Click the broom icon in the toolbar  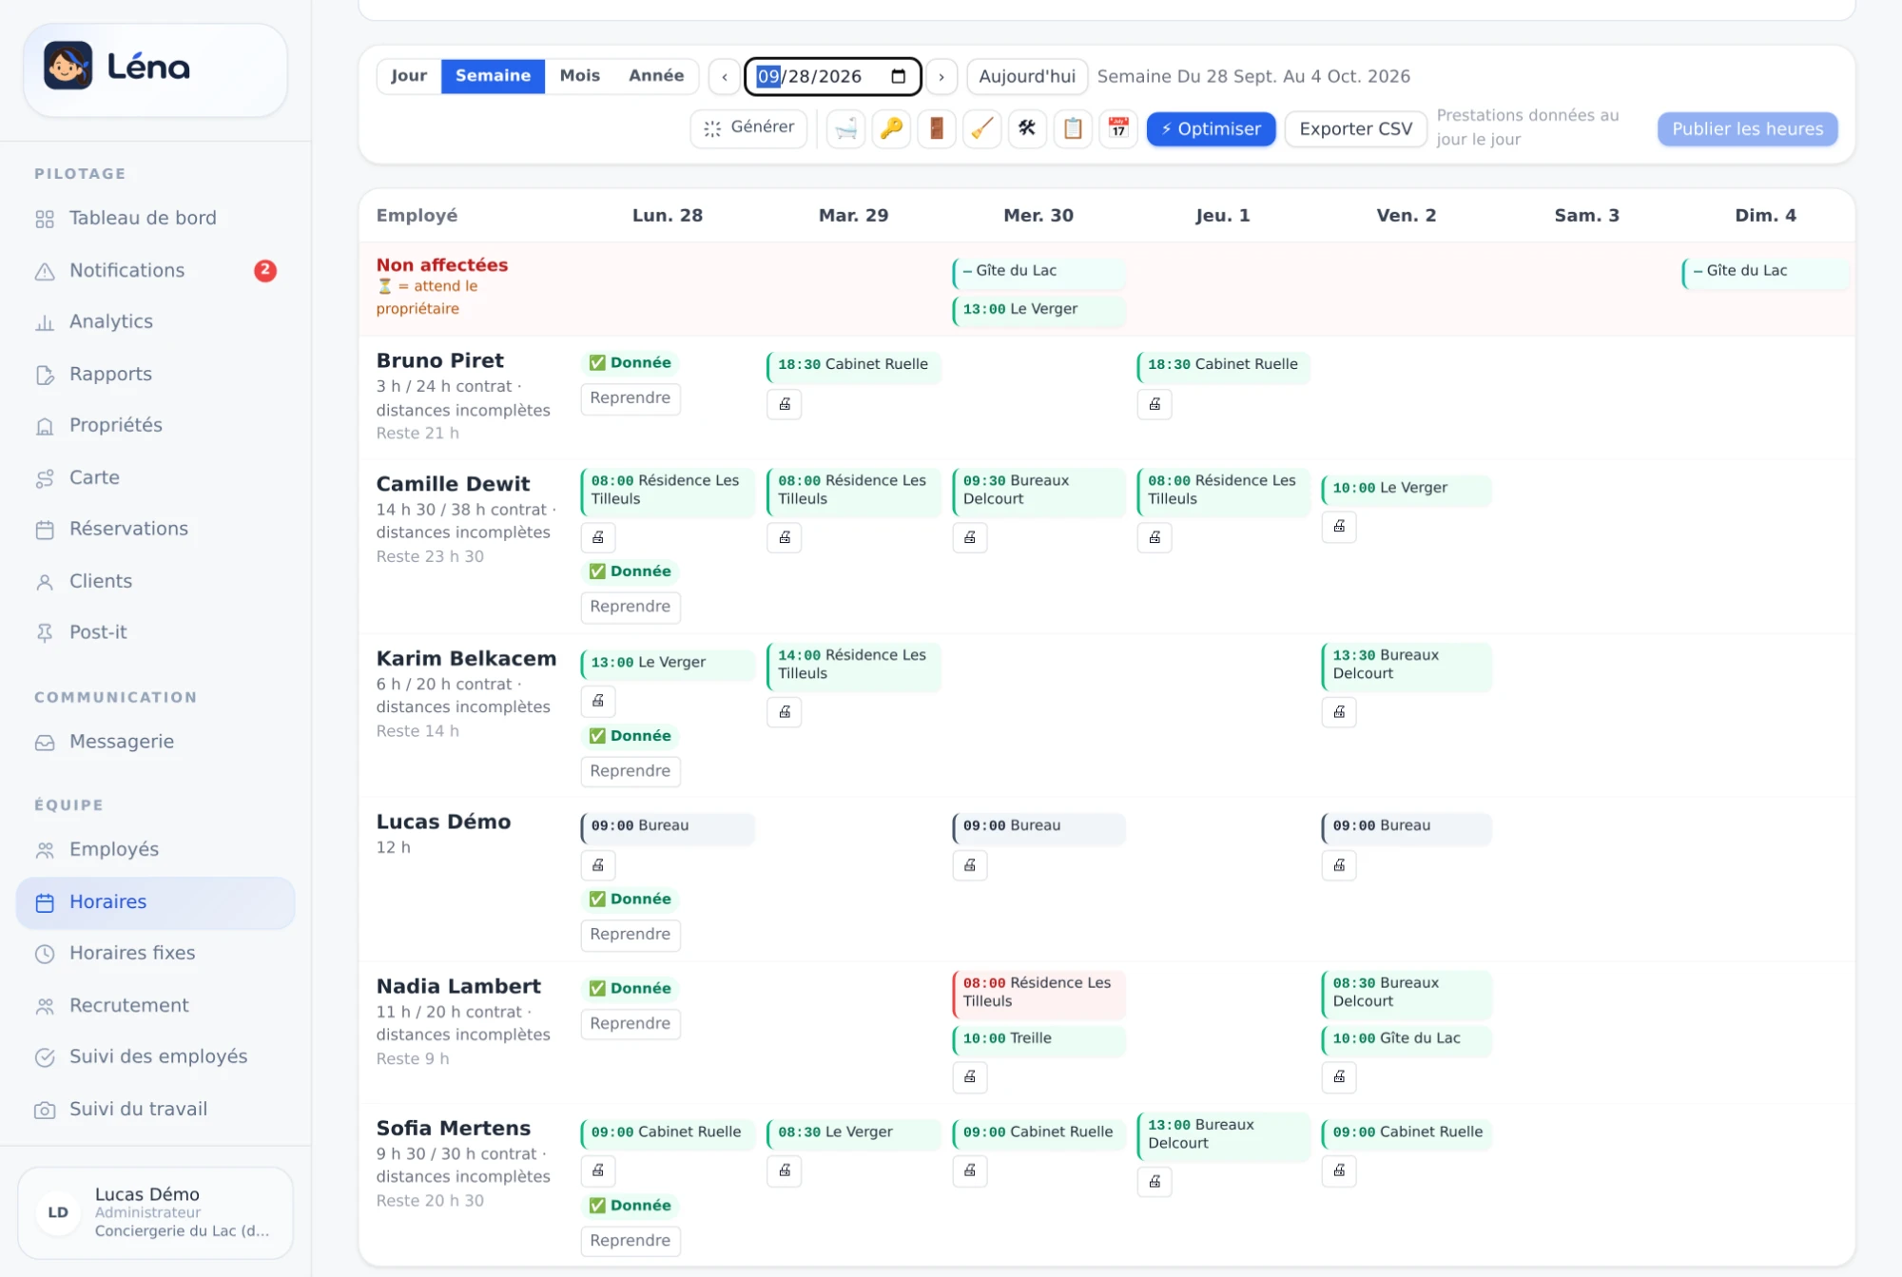[982, 128]
